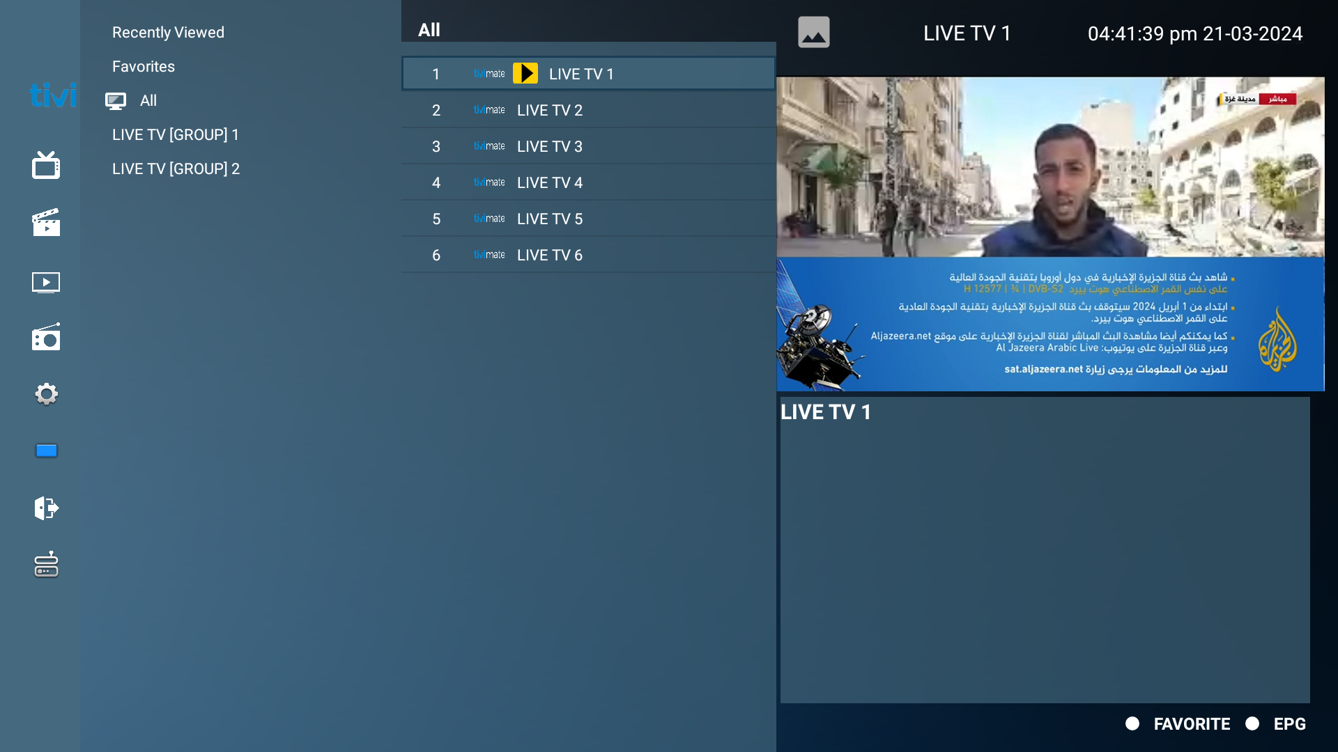
Task: Click the logout door icon
Action: (46, 508)
